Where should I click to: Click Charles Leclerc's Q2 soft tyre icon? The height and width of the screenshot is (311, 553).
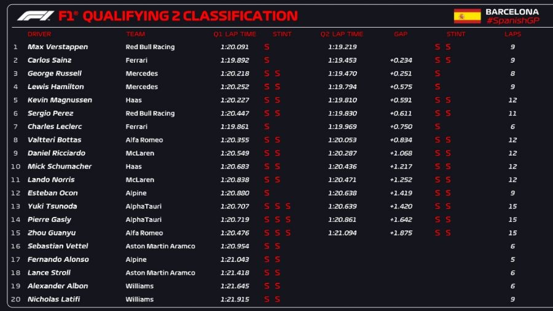click(437, 127)
